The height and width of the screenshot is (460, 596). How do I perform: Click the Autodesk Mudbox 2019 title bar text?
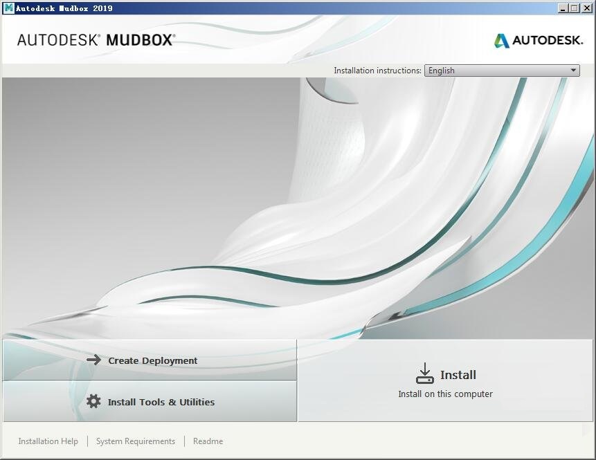tap(64, 8)
